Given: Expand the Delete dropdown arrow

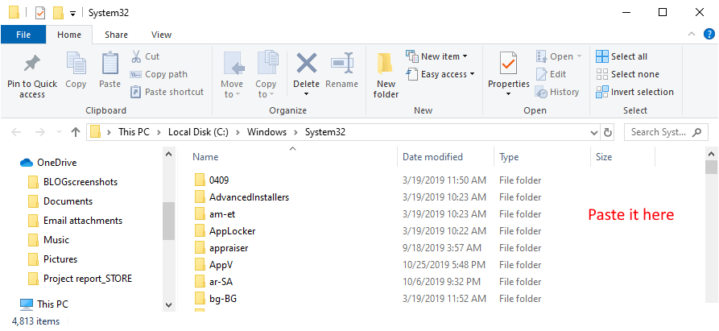Looking at the screenshot, I should (306, 94).
